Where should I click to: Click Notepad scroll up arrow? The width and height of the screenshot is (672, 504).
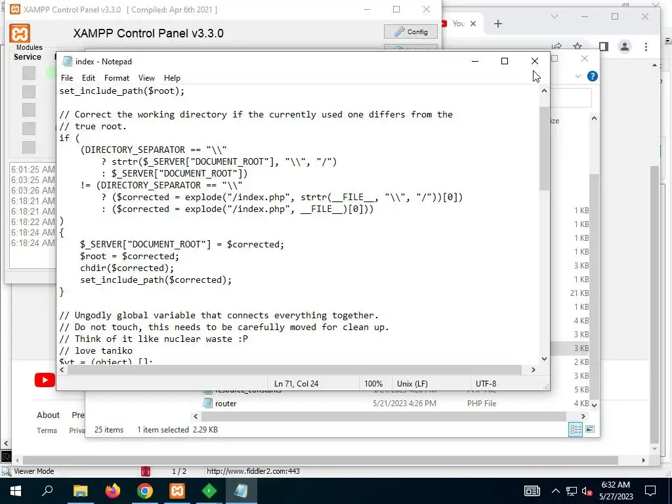(x=544, y=91)
